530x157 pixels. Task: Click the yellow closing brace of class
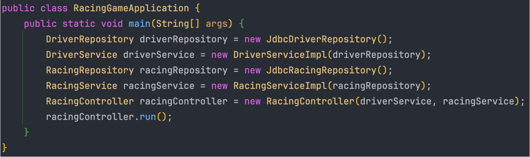(x=4, y=148)
